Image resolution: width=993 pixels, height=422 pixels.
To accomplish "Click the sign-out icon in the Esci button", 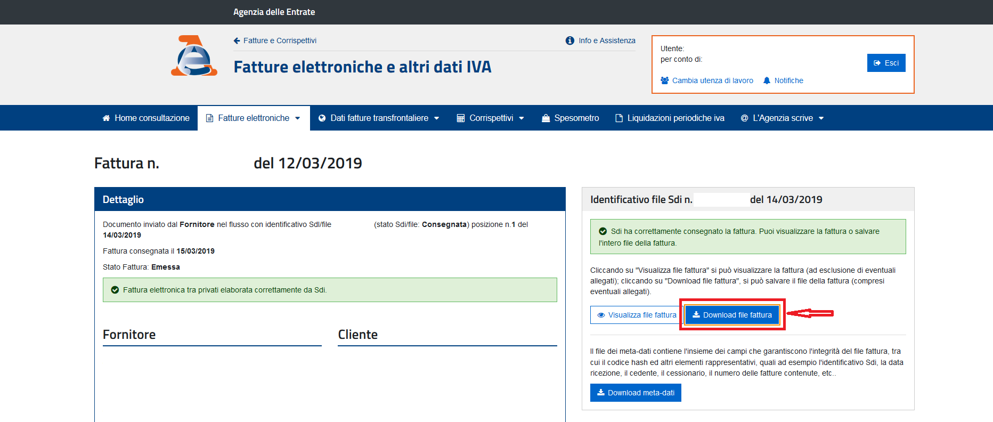I will tap(877, 63).
